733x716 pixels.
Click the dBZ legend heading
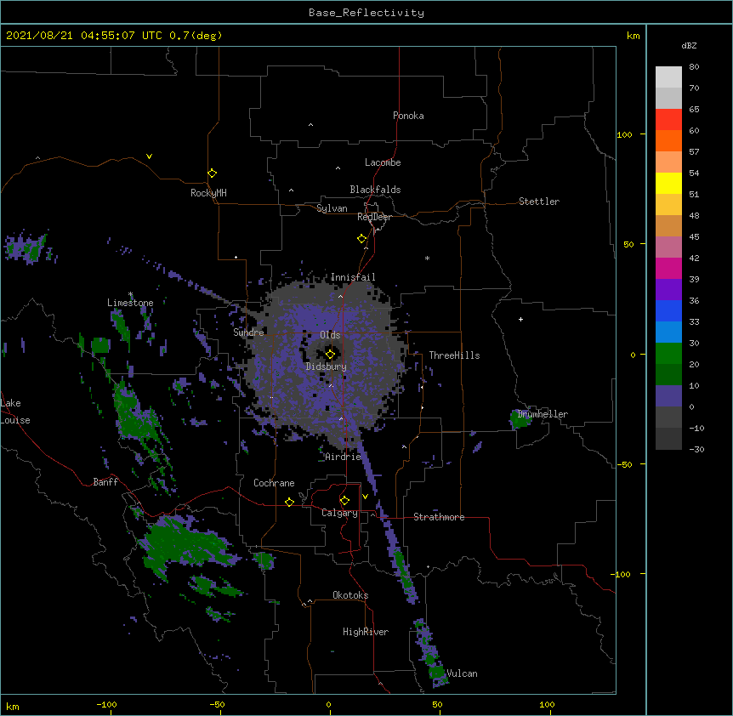point(689,45)
